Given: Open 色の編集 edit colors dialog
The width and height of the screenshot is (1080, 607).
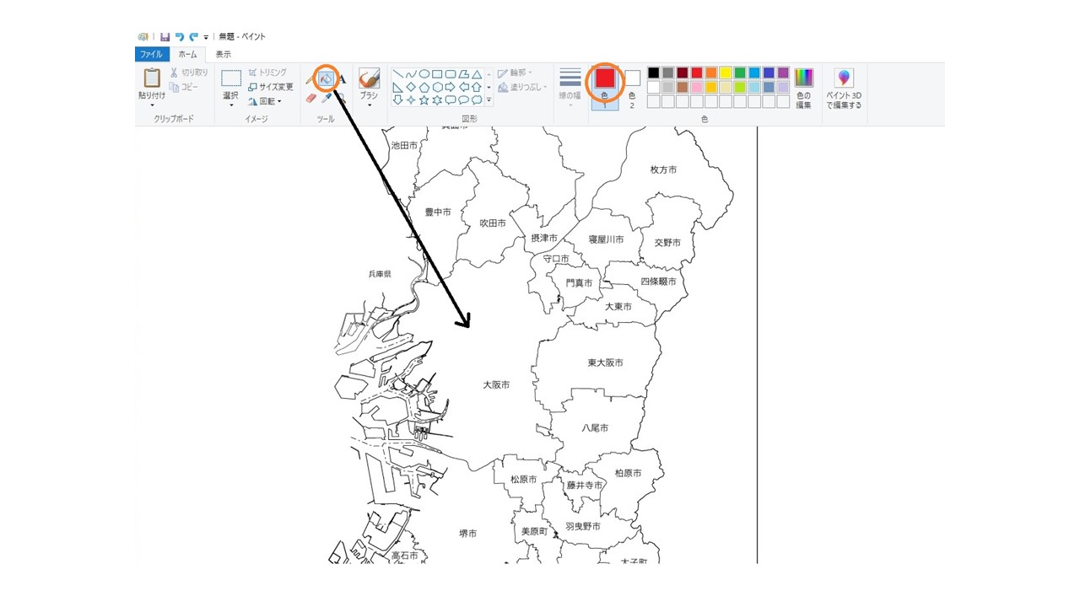Looking at the screenshot, I should 804,89.
